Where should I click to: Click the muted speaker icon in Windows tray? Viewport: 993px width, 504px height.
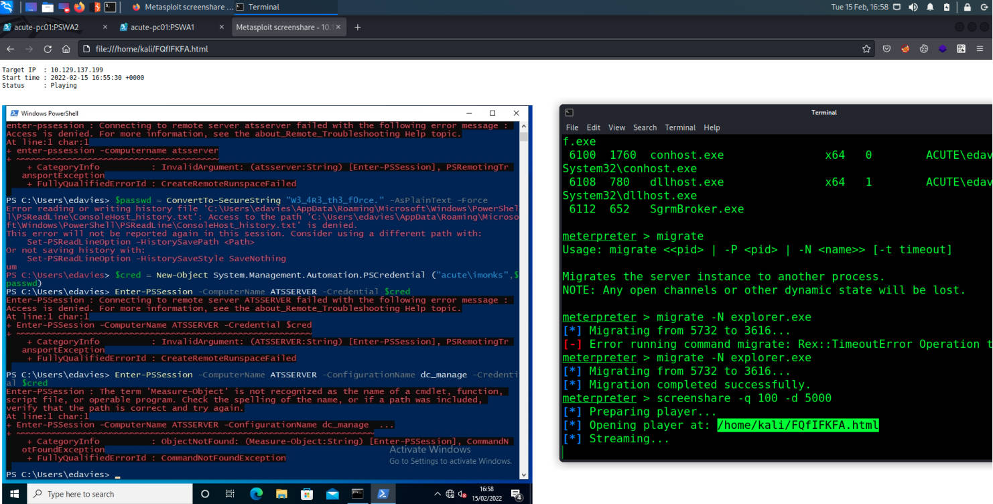(x=463, y=494)
